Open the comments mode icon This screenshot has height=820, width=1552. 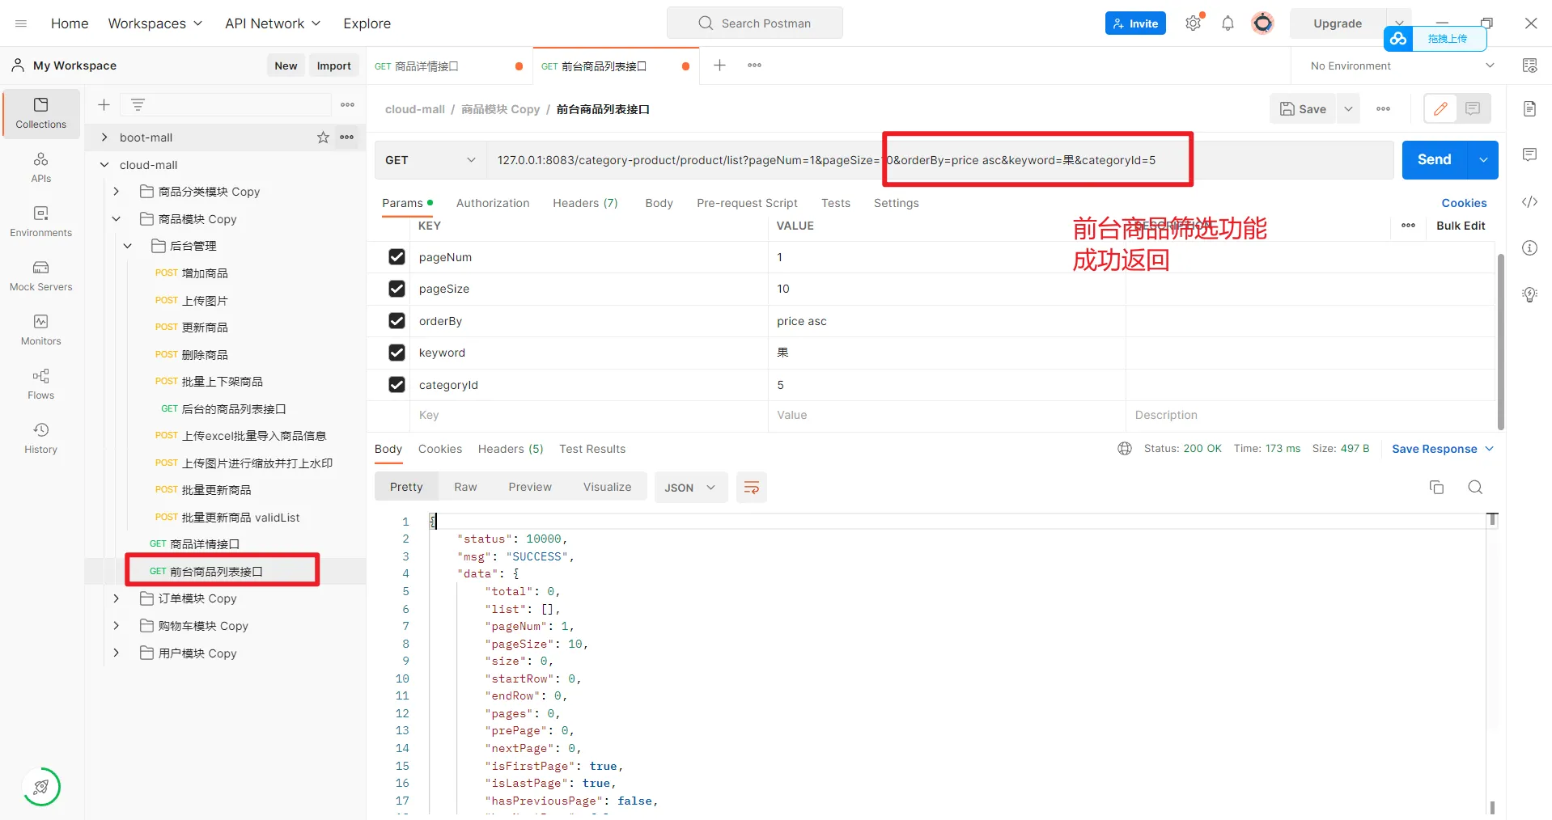point(1473,108)
